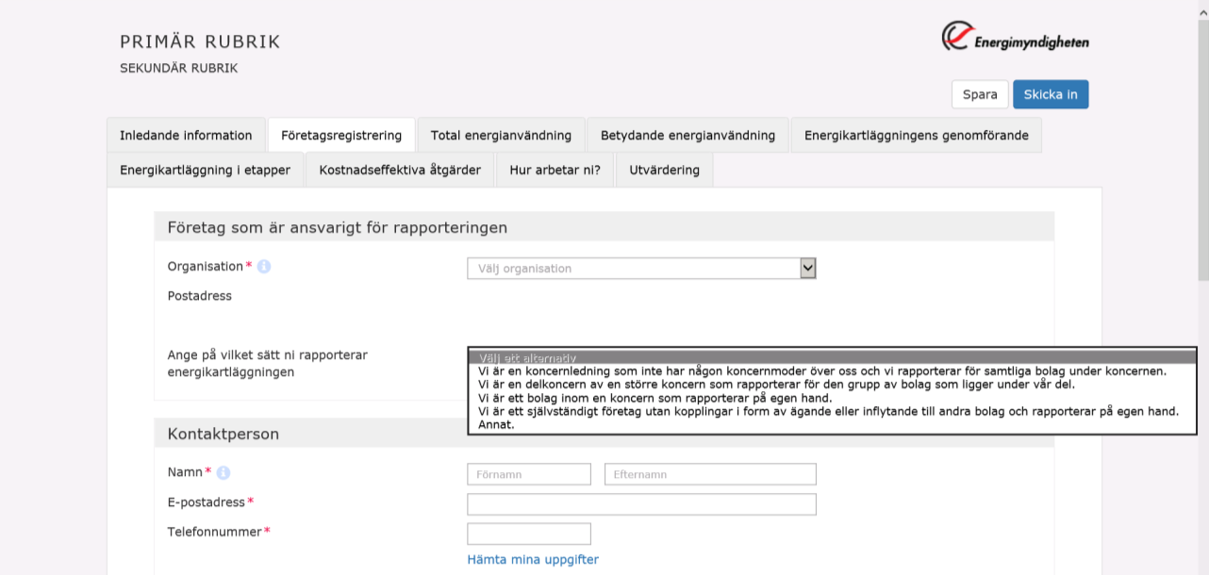Choose the 'Annat.' option
Viewport: 1209px width, 575px height.
(832, 424)
